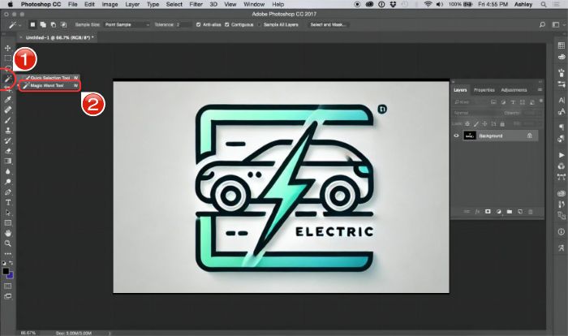Create a new layer icon

[520, 212]
